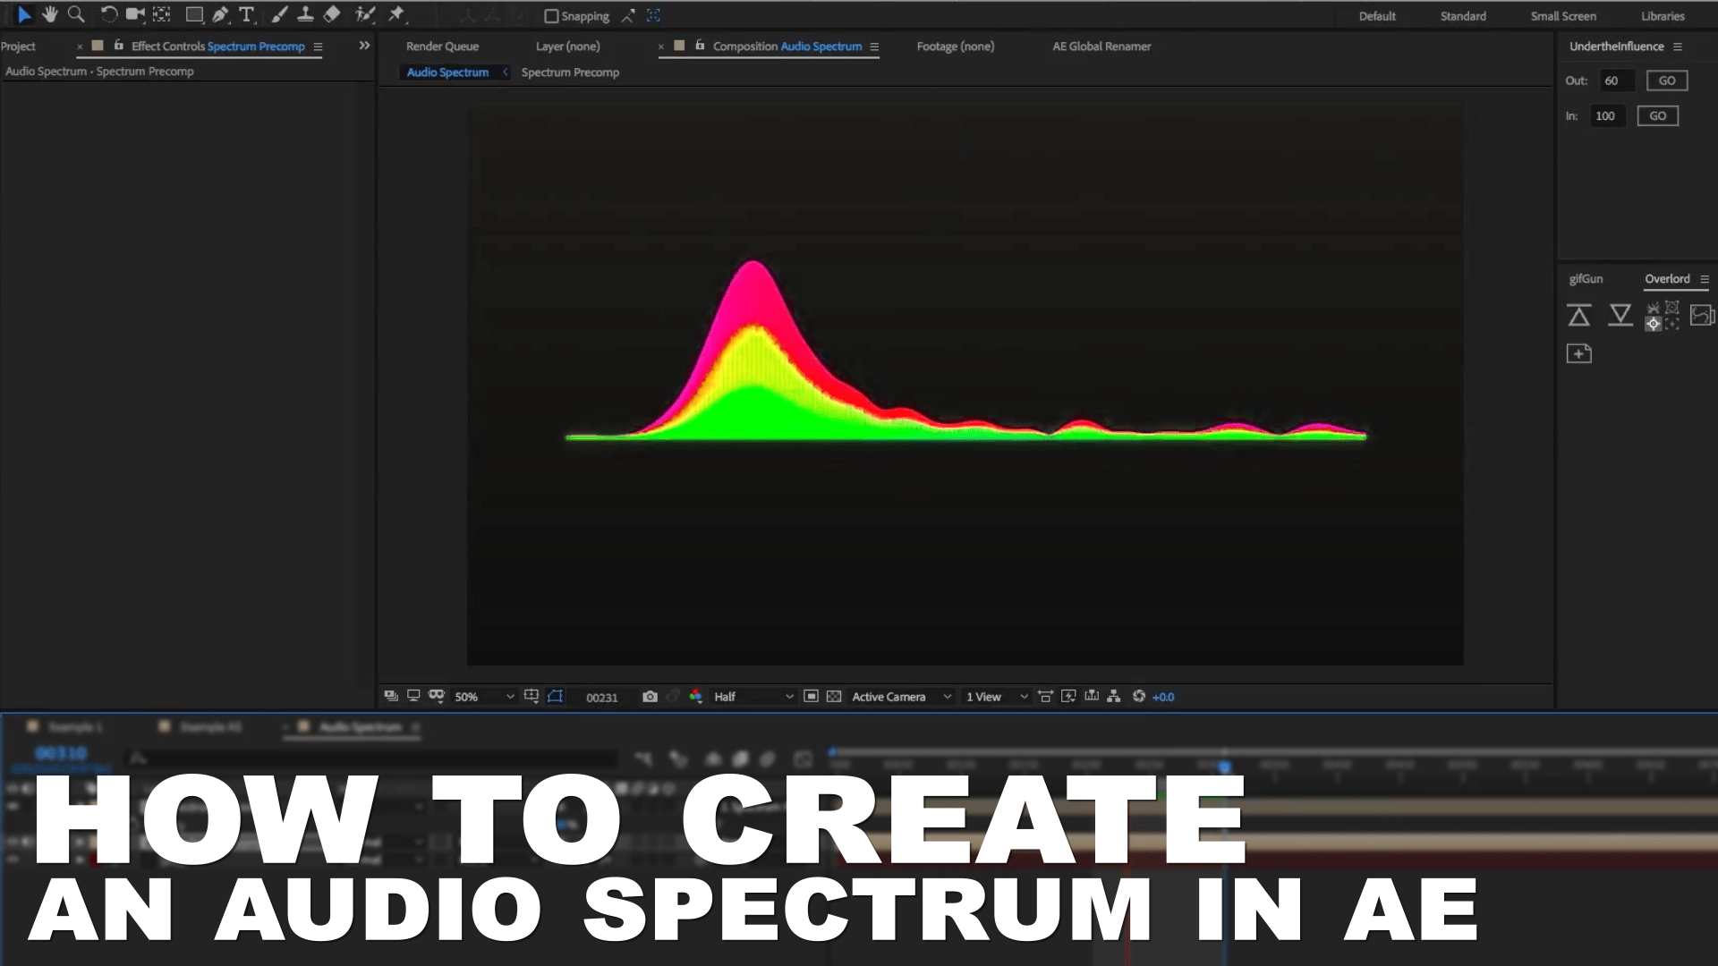This screenshot has width=1718, height=966.
Task: Select the Puppet Pin tool
Action: [x=395, y=14]
